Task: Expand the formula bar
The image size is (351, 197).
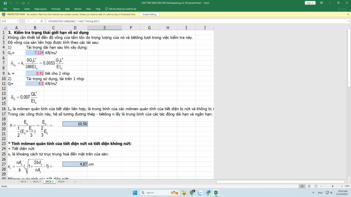Action: click(348, 21)
